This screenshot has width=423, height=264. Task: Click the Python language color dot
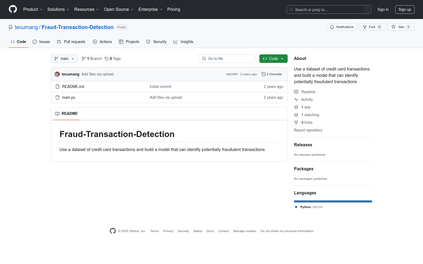coord(296,207)
